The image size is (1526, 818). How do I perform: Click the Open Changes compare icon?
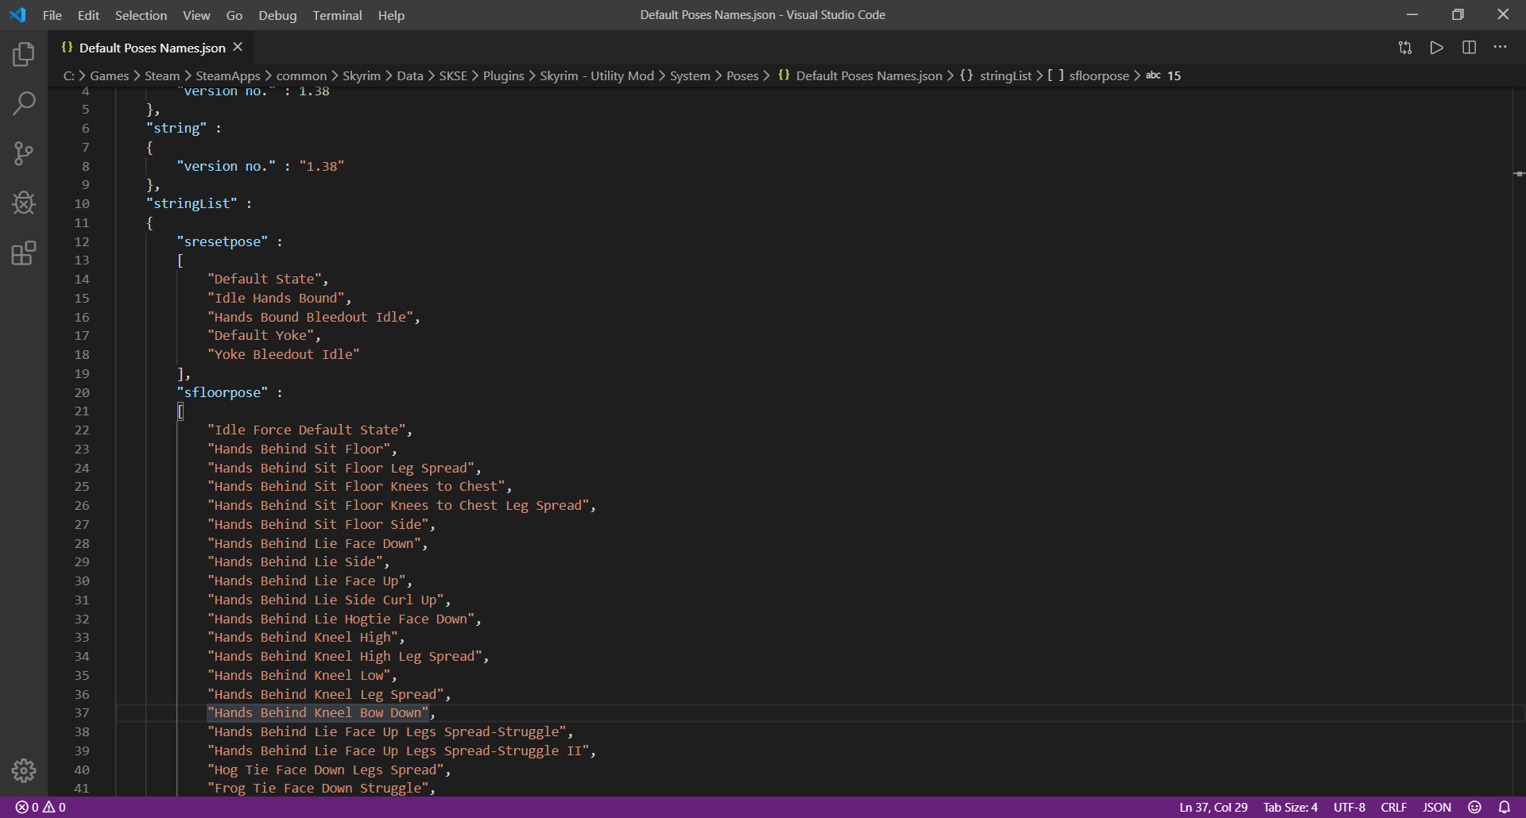click(1405, 48)
